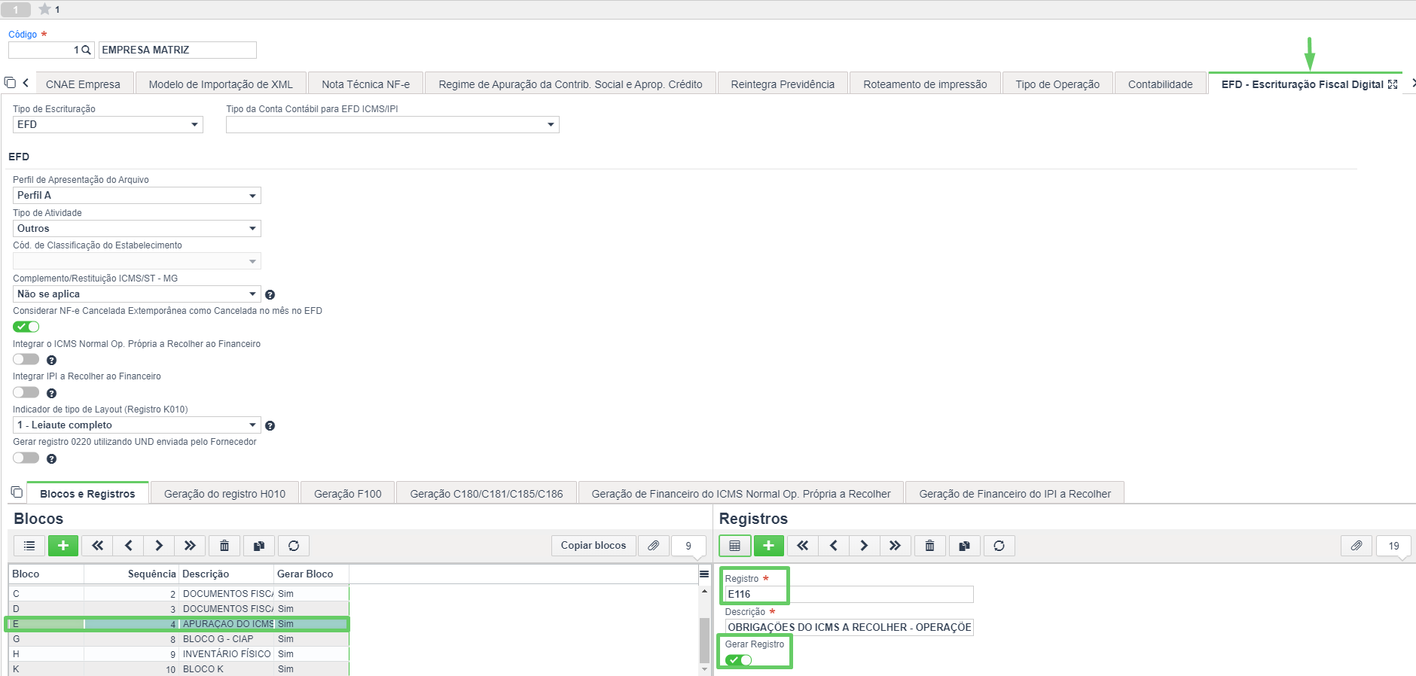Click help icon beside Indicador de Layout
This screenshot has width=1416, height=676.
click(270, 426)
